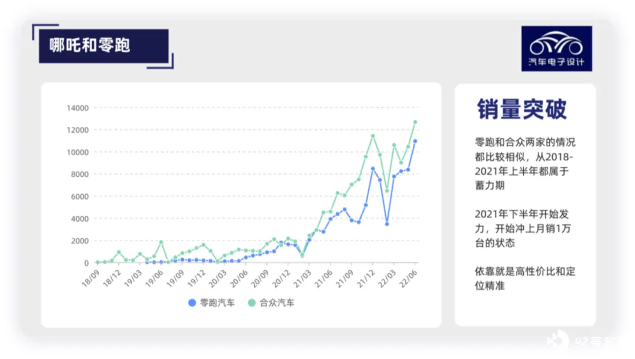Select the paragraph starting 零跑和合众两家的情况

[x=525, y=164]
